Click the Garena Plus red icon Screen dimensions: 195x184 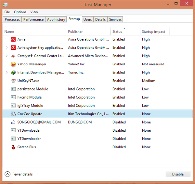13,147
